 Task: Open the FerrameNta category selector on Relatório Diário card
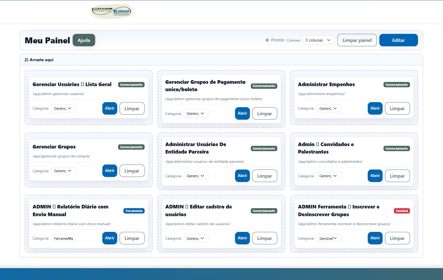pos(63,238)
